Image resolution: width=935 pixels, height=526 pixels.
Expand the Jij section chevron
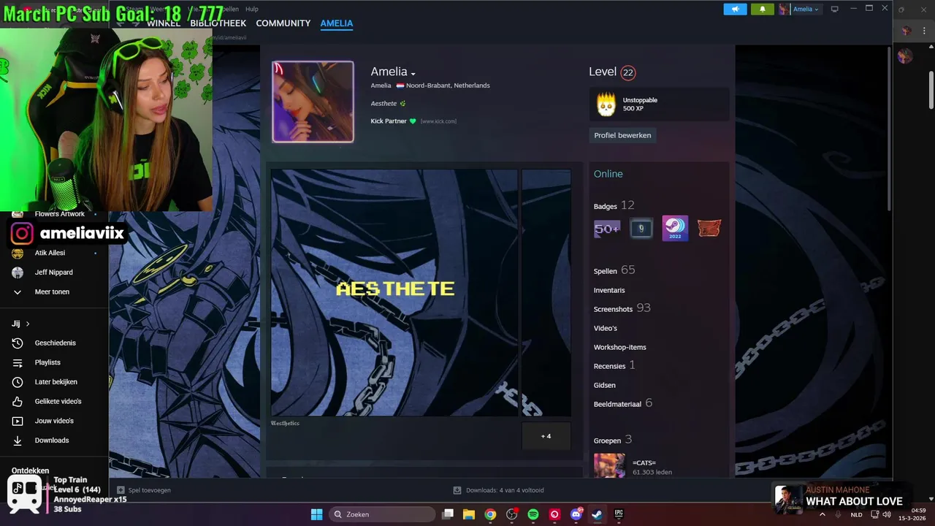[28, 324]
